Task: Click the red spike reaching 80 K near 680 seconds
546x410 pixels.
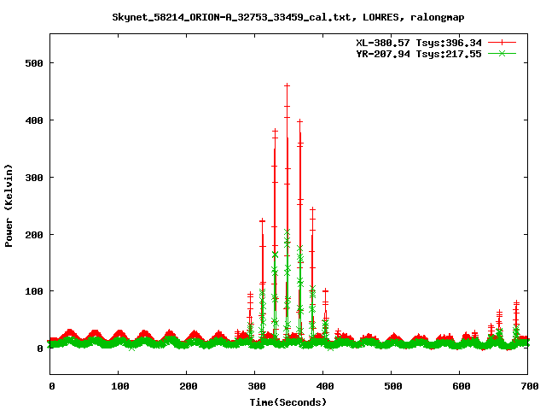Action: pos(516,302)
